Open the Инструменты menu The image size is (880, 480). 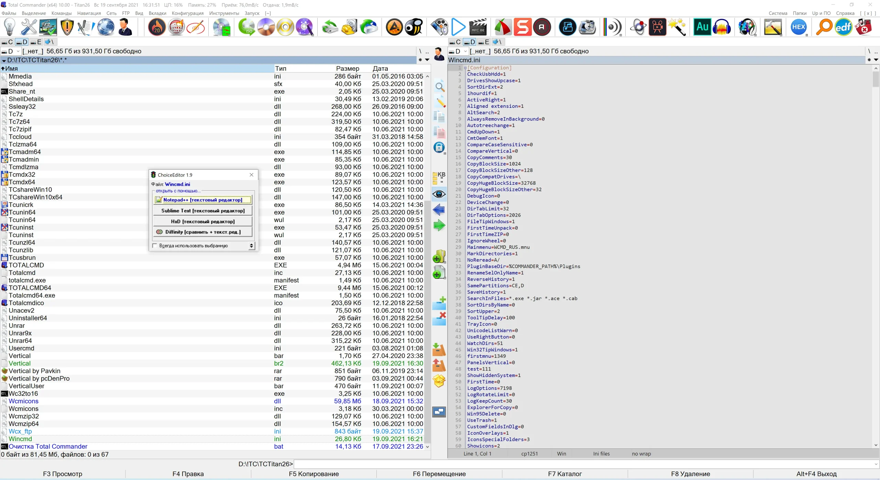(224, 13)
